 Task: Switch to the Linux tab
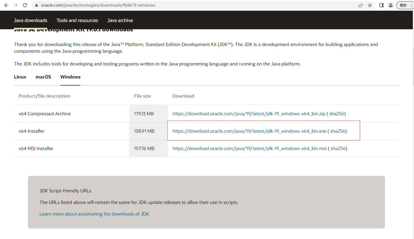tap(20, 77)
